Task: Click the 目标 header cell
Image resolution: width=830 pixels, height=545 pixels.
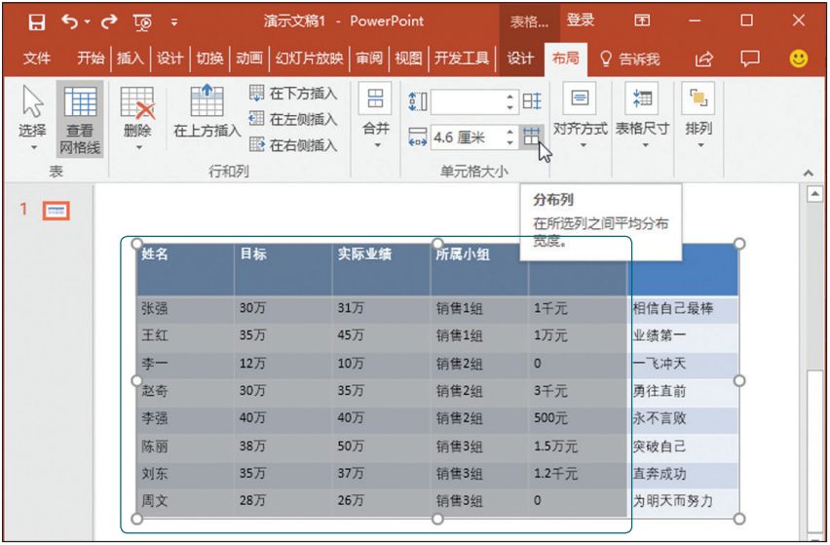Action: click(x=283, y=270)
